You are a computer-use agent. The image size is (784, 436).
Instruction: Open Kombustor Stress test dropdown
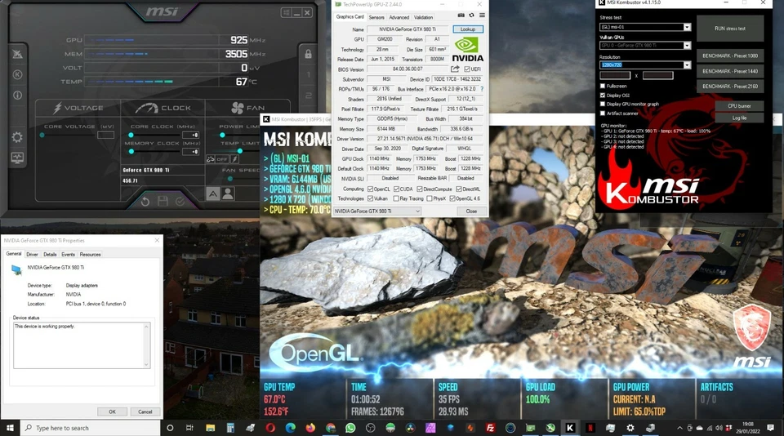point(687,27)
